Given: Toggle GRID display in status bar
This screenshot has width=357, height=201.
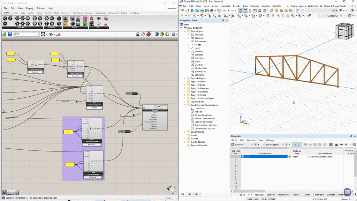Looking at the screenshot, I should click(x=257, y=199).
